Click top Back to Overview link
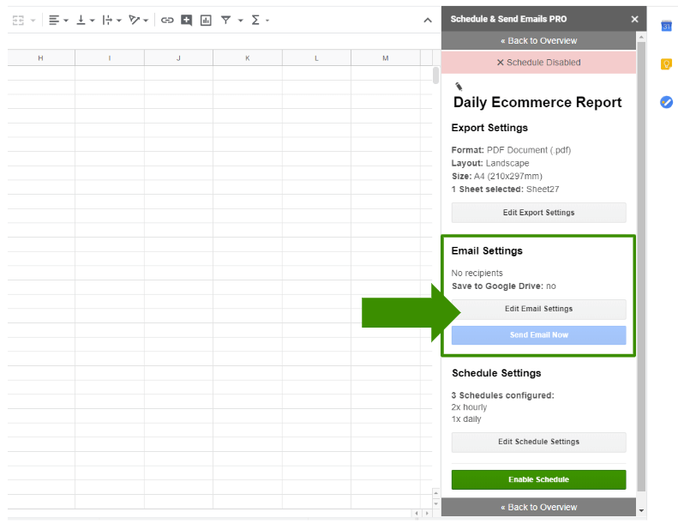 click(x=538, y=40)
